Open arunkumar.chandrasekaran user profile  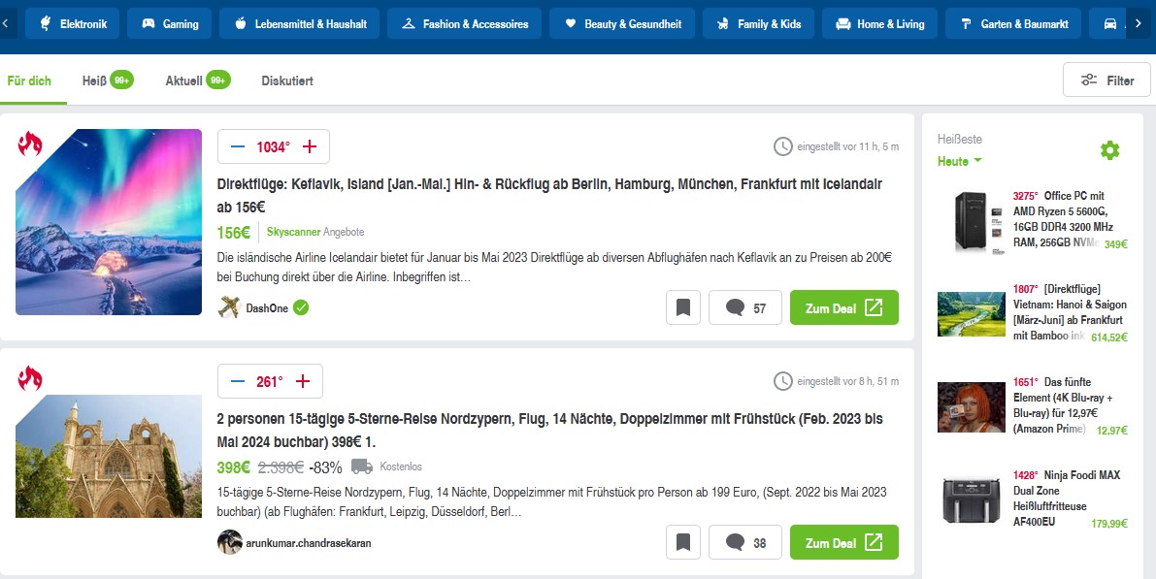click(x=308, y=543)
